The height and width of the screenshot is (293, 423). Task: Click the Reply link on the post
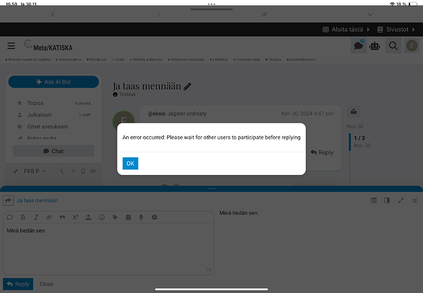tap(322, 152)
